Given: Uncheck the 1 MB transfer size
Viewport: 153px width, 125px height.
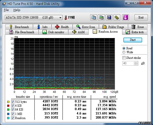Looking at the screenshot, I should pyautogui.click(x=13, y=114).
